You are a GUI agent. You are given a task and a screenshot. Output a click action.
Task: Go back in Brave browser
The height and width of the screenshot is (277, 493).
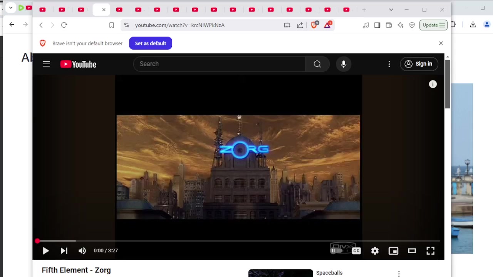(x=41, y=25)
